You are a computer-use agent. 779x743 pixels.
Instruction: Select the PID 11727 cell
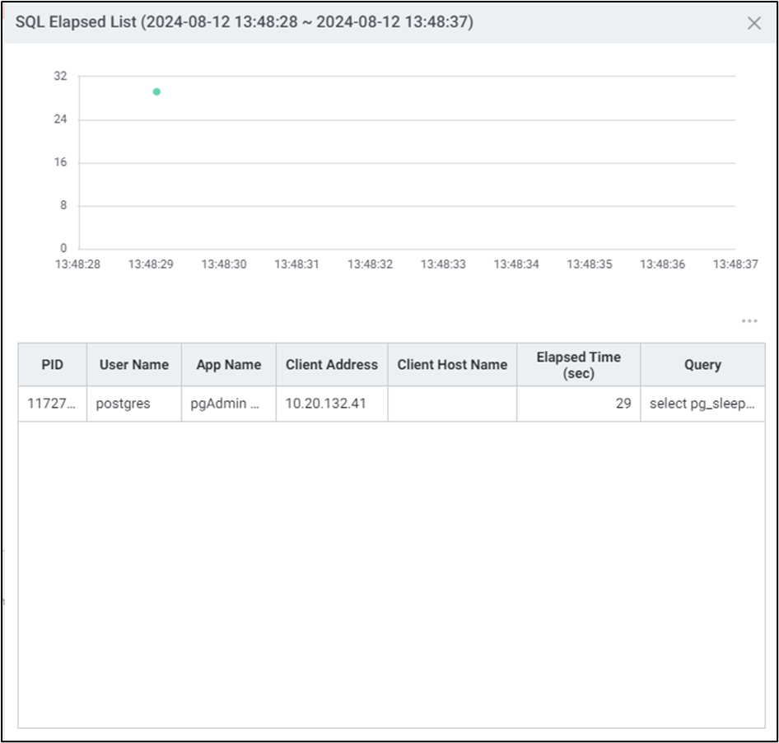tap(52, 404)
